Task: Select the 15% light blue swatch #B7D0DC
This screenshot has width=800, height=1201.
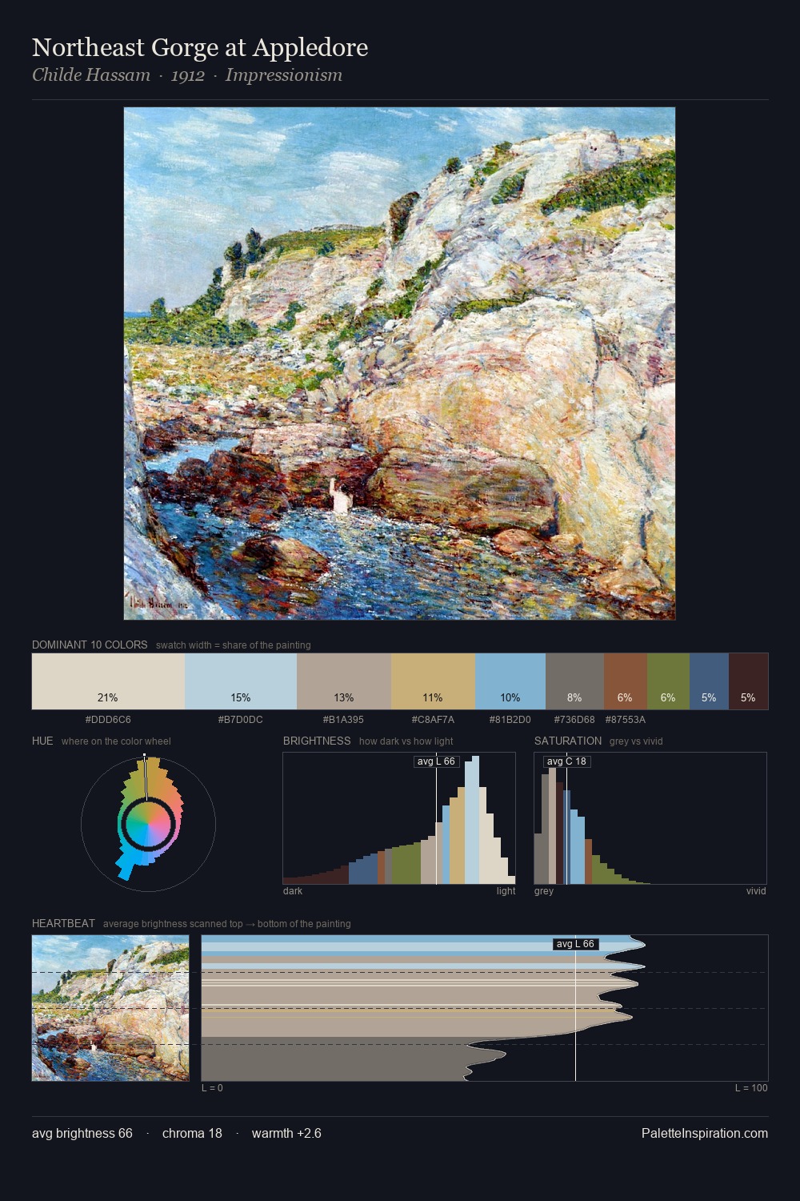Action: click(x=241, y=681)
